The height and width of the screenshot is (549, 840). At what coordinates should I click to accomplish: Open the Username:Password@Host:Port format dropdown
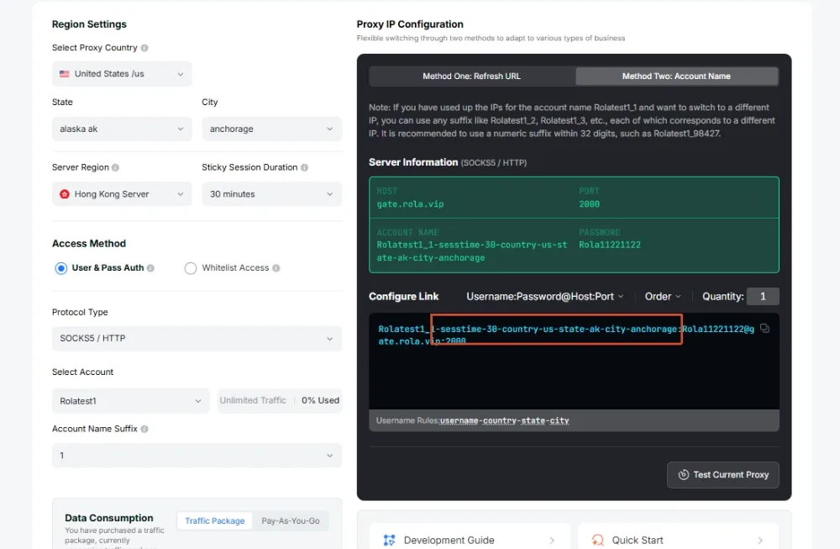[545, 297]
